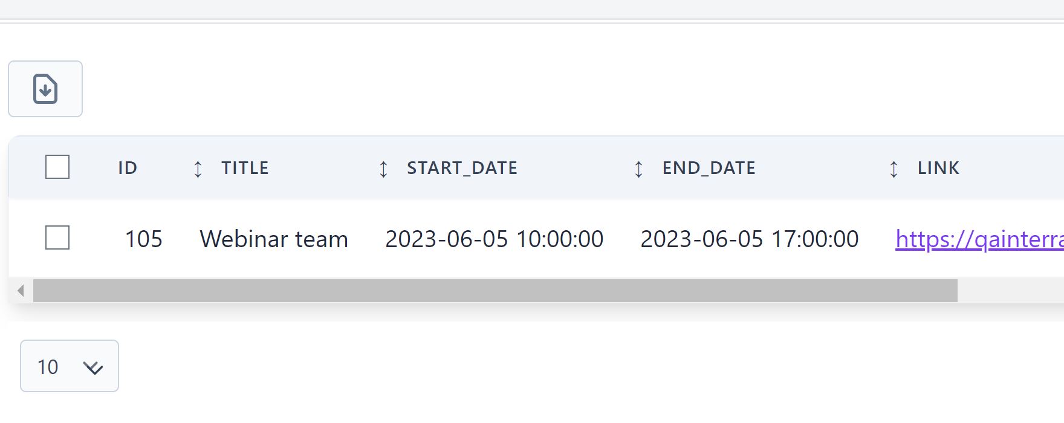This screenshot has width=1064, height=423.
Task: Click the TITLE column header label
Action: click(245, 168)
